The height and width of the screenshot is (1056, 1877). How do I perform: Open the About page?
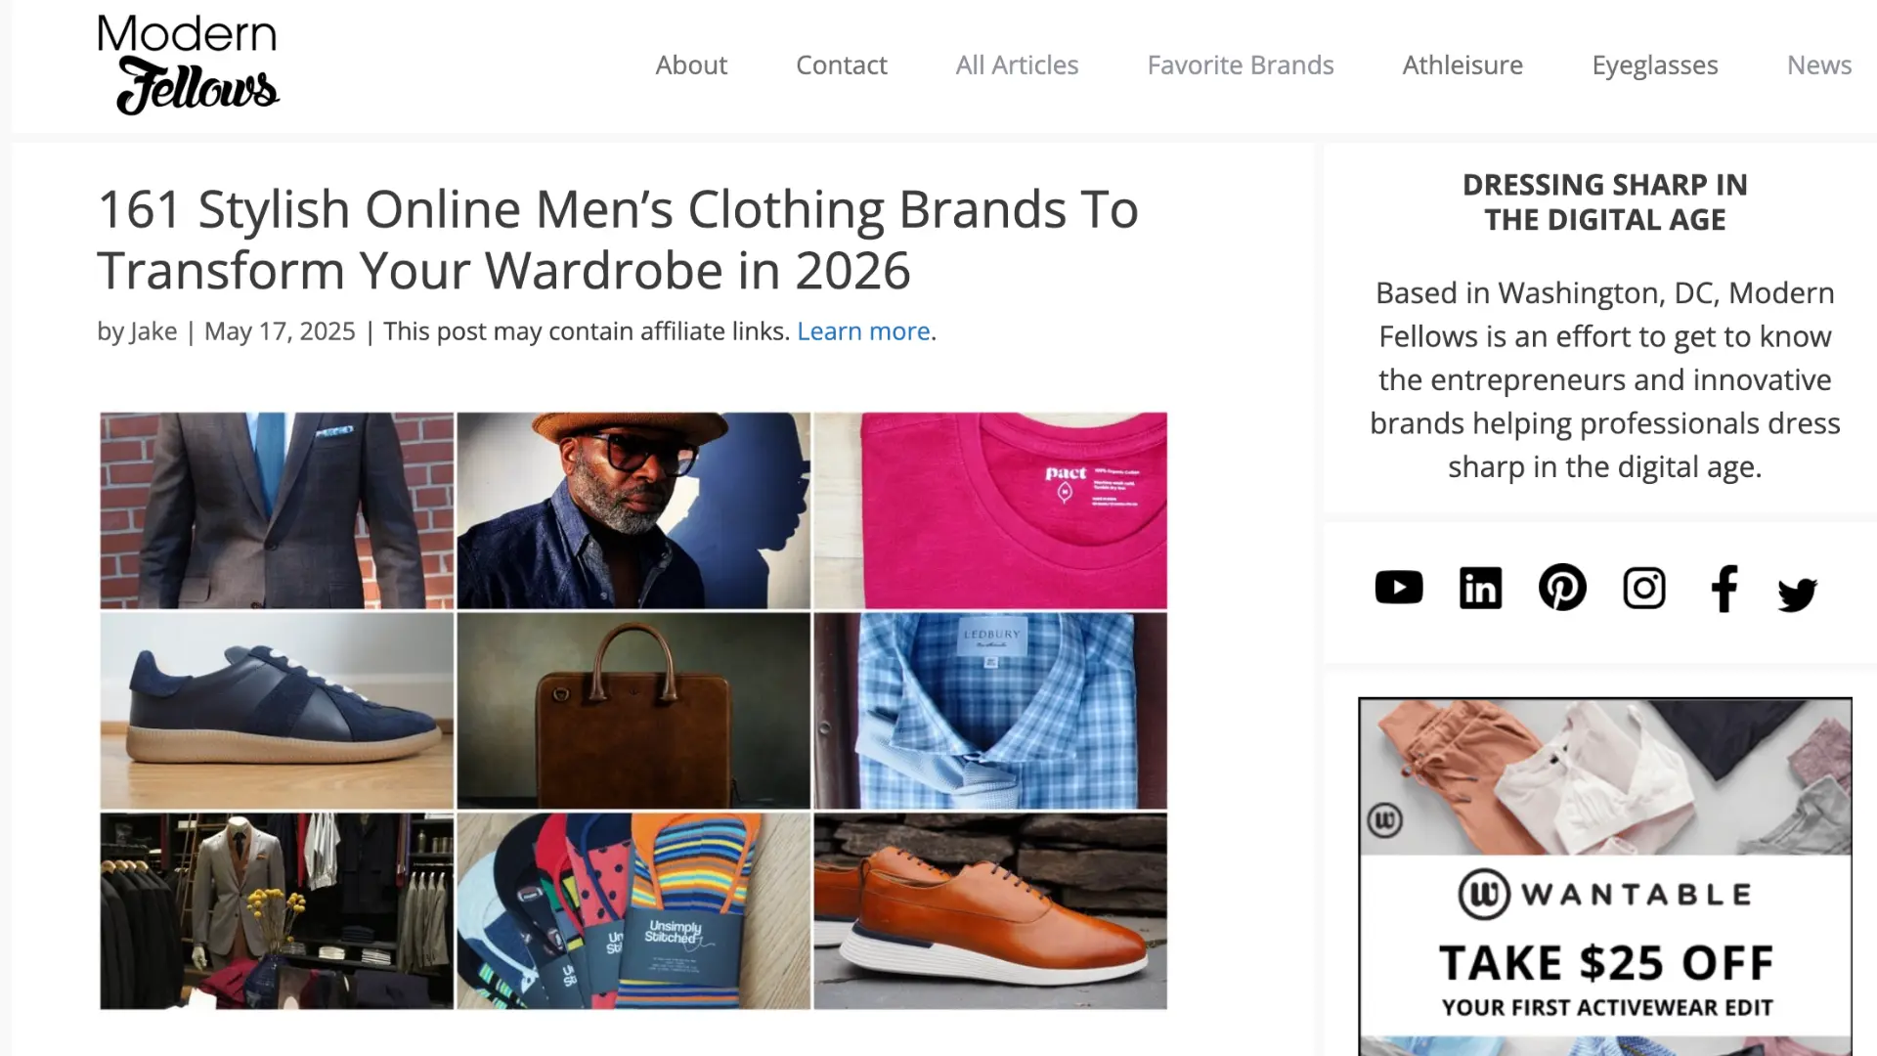(691, 65)
